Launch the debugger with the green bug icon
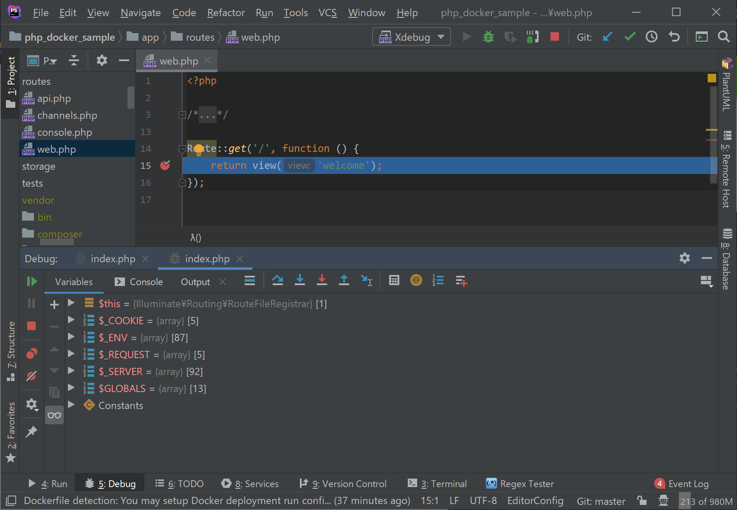The image size is (737, 510). click(488, 36)
